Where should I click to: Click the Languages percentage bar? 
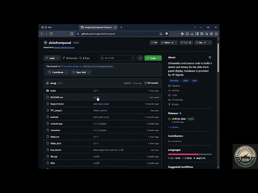[190, 154]
